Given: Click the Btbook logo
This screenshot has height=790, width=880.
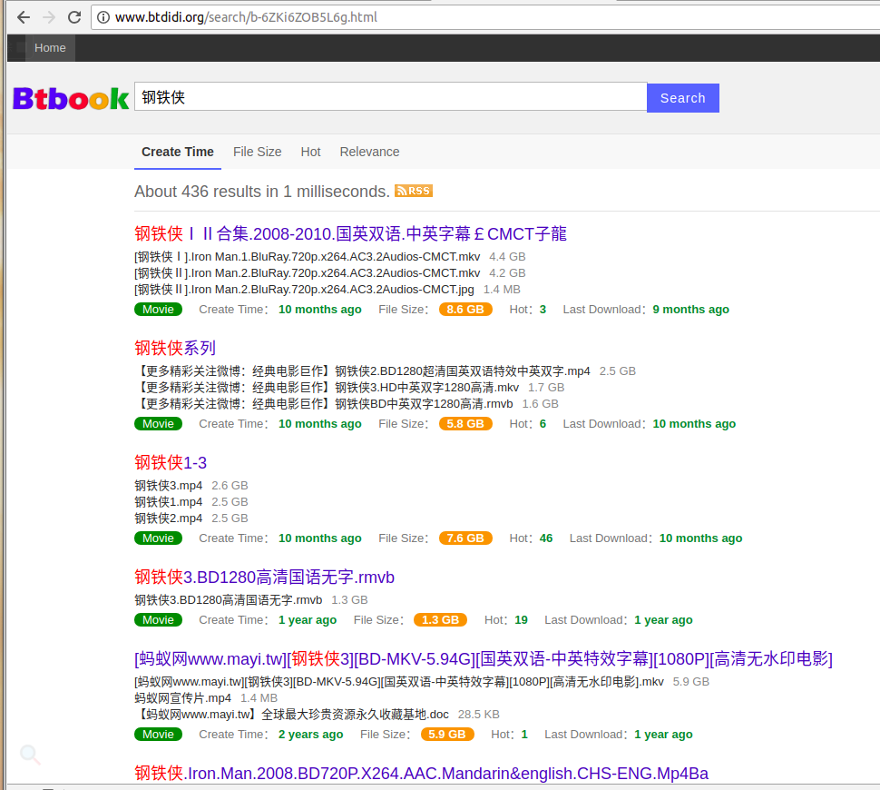Looking at the screenshot, I should 71,99.
